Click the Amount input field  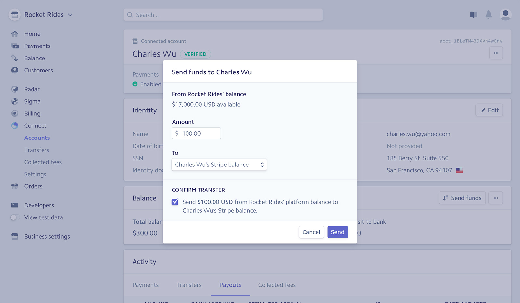click(x=196, y=133)
